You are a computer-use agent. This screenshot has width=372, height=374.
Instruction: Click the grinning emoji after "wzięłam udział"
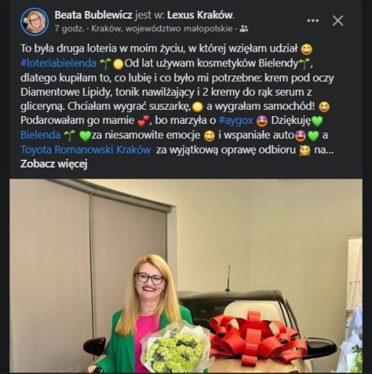click(x=307, y=49)
